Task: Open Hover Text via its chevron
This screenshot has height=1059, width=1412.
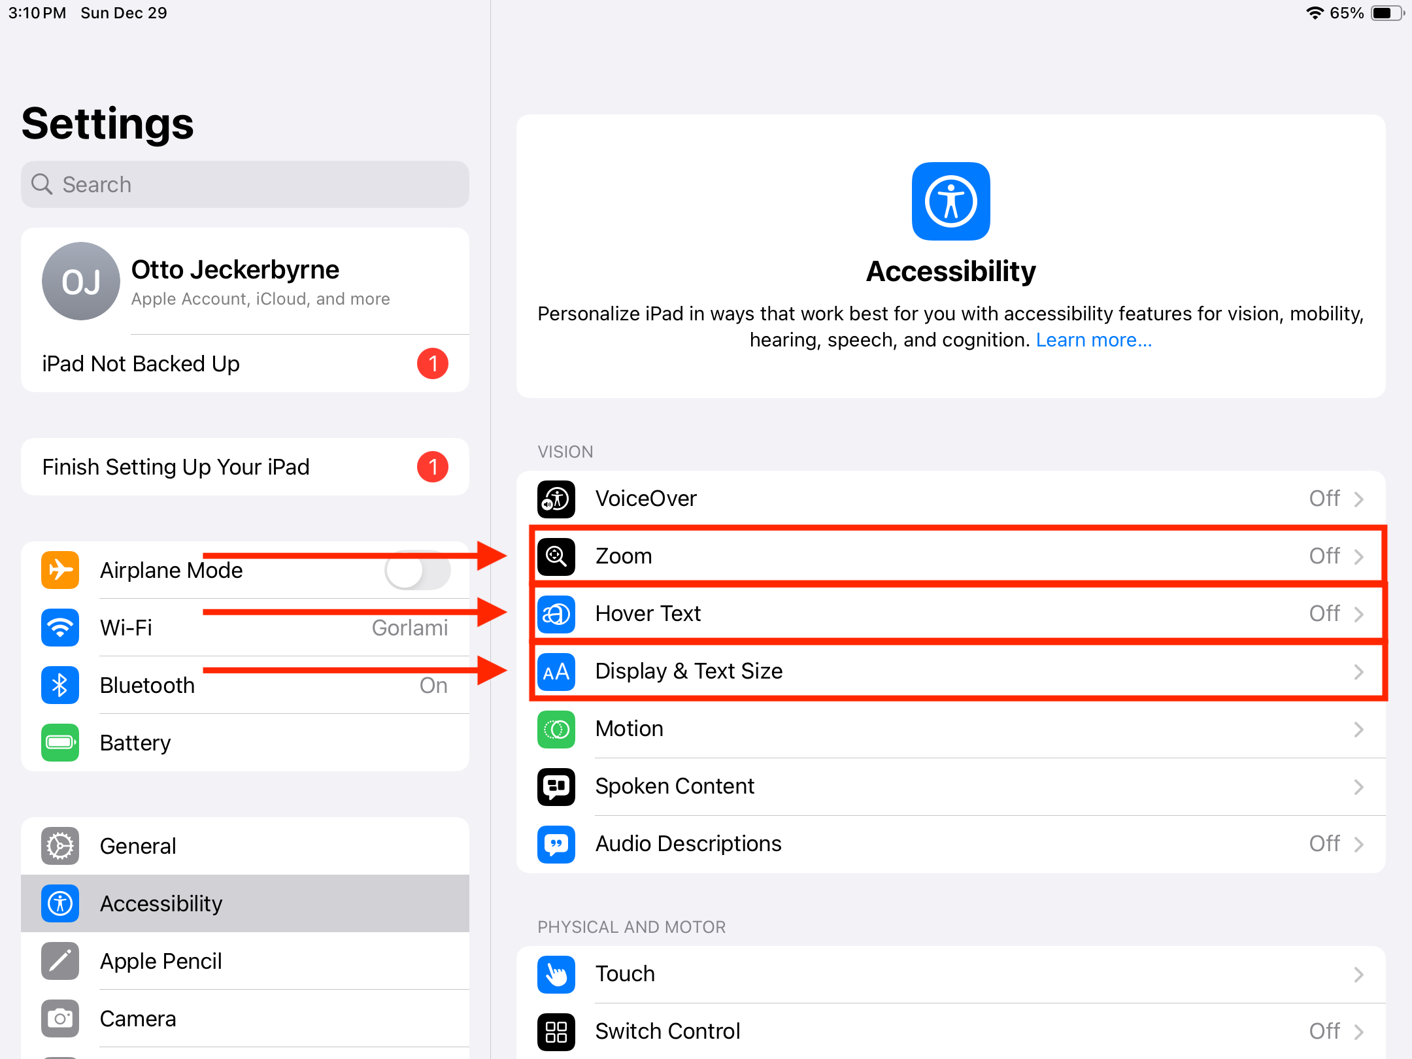Action: [x=1359, y=614]
